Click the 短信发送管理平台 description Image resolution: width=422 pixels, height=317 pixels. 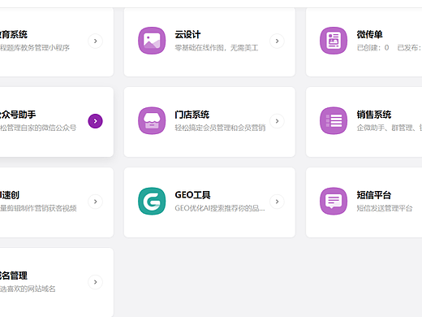pyautogui.click(x=385, y=208)
